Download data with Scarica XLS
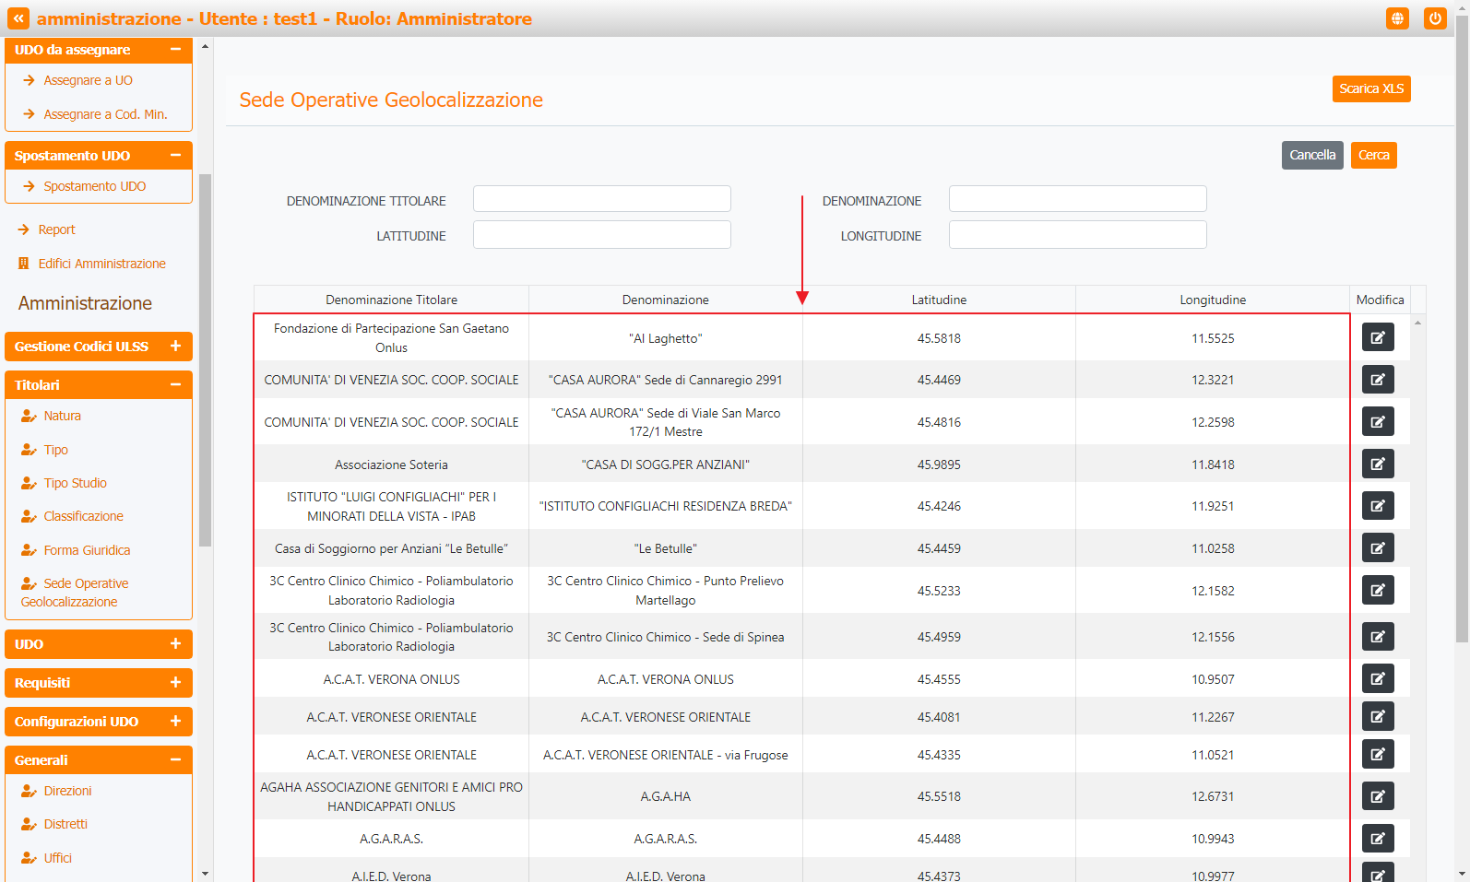This screenshot has height=882, width=1470. [1370, 88]
